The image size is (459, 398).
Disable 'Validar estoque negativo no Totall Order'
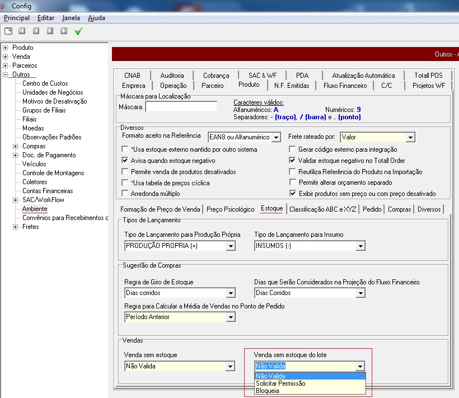point(292,160)
